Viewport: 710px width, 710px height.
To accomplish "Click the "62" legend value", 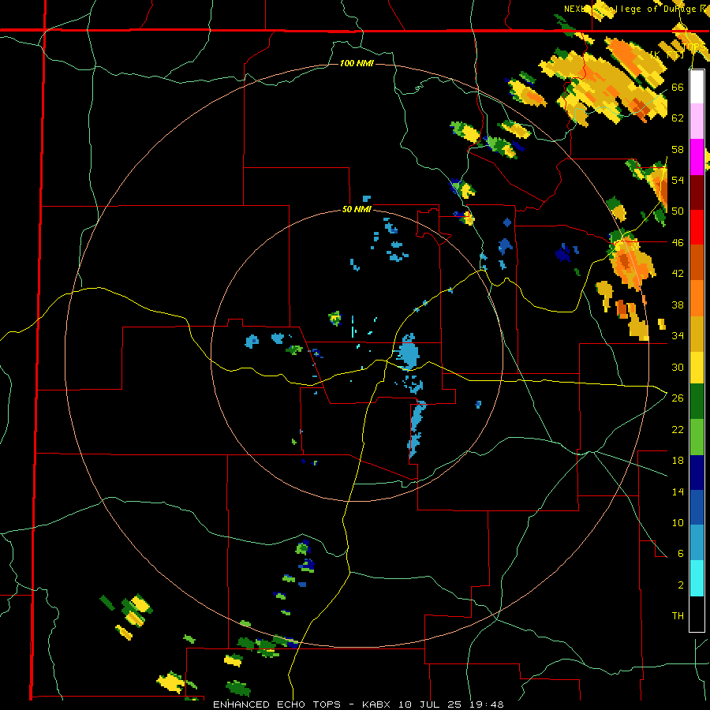I will tap(678, 118).
